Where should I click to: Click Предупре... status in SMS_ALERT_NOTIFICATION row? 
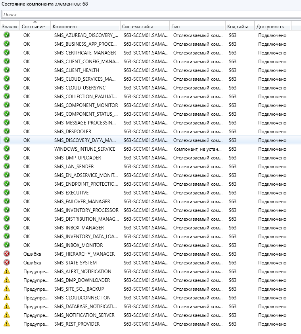[36, 271]
